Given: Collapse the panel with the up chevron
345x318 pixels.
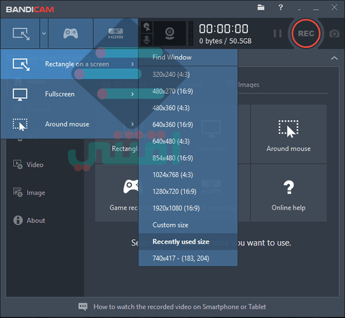Looking at the screenshot, I should tap(335, 58).
